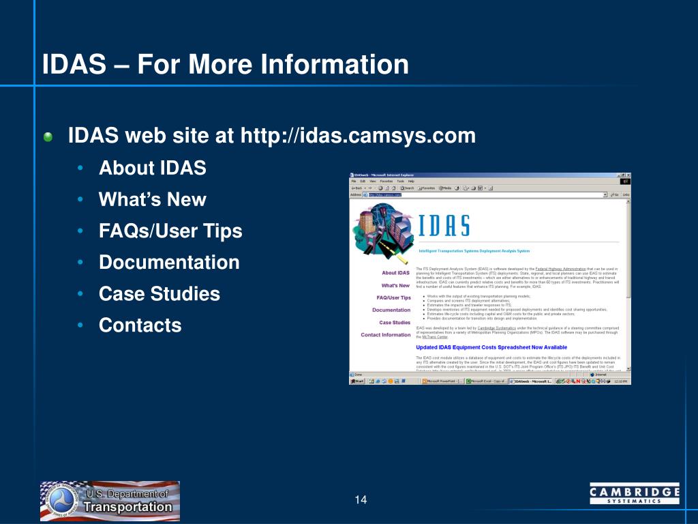698x524 pixels.
Task: Click the U.S. Department of Transportation logo
Action: coord(110,501)
